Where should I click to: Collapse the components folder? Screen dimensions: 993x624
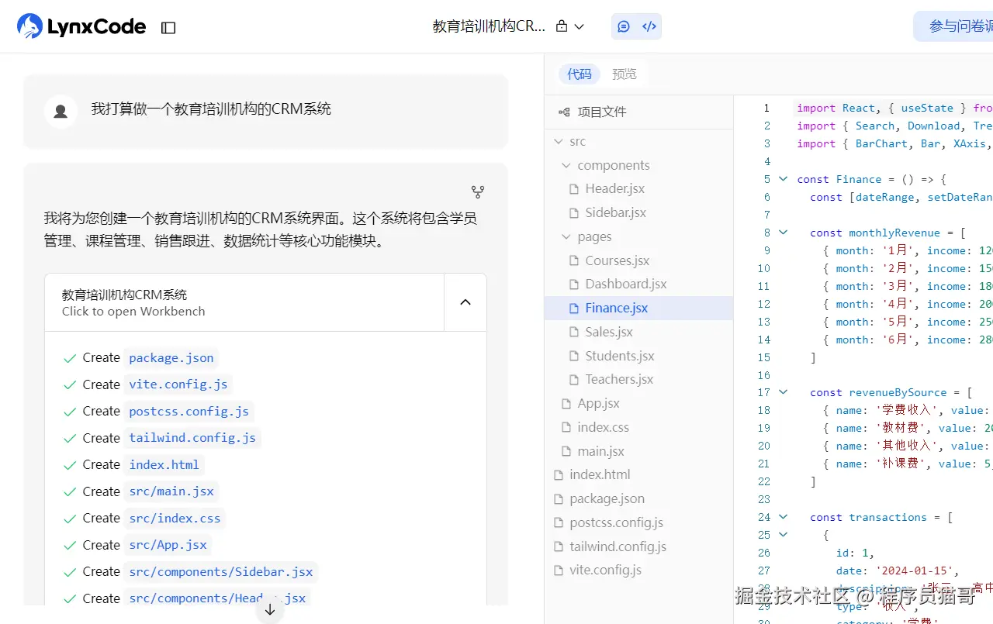click(566, 166)
